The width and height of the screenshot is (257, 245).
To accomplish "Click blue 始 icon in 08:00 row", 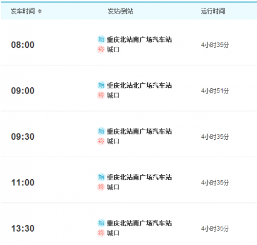I will 101,40.
